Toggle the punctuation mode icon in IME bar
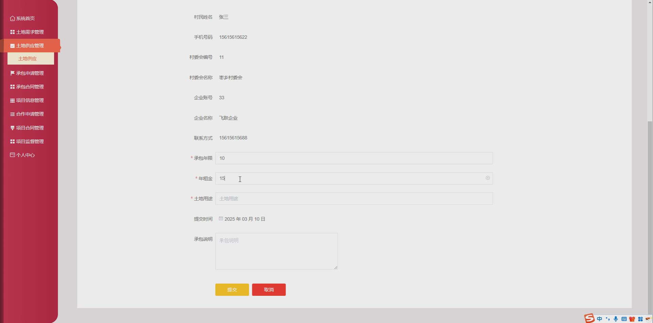This screenshot has height=323, width=653. pyautogui.click(x=608, y=319)
